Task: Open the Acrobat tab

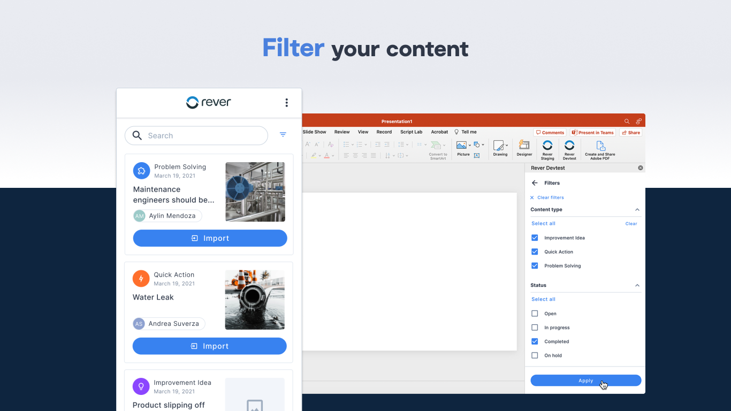Action: tap(439, 132)
